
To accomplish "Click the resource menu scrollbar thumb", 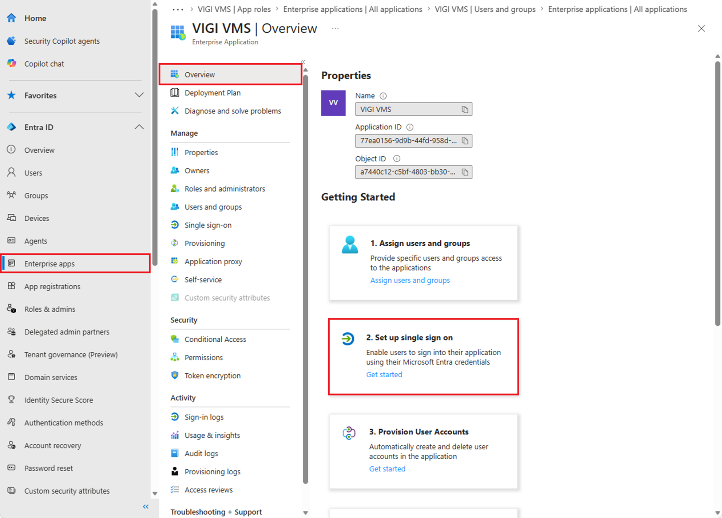I will click(305, 279).
